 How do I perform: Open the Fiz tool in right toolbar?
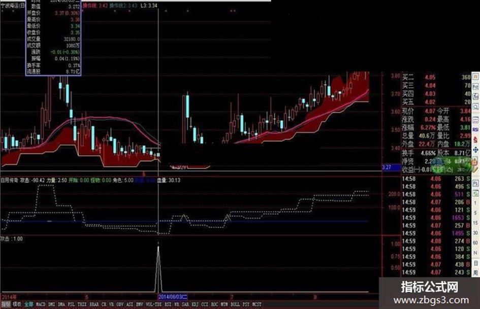(475, 87)
